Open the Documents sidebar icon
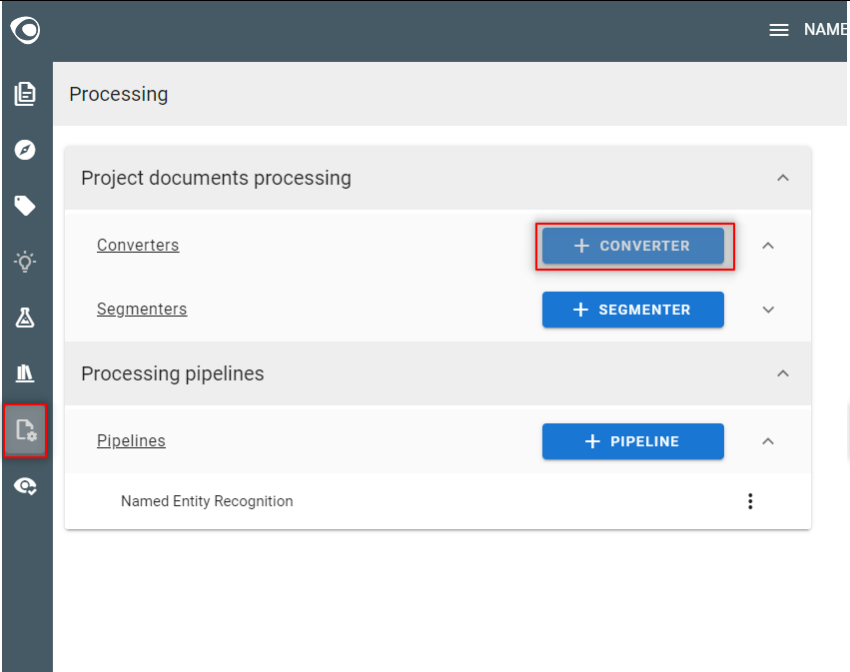The image size is (850, 672). coord(25,94)
